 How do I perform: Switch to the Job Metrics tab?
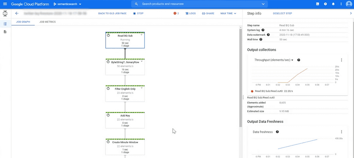point(47,22)
